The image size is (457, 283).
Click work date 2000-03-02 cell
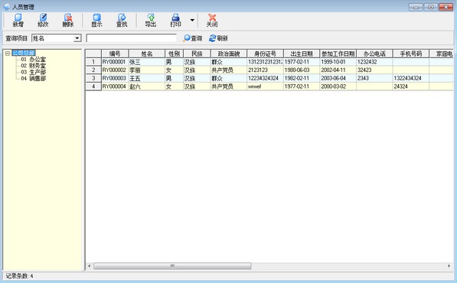coord(338,86)
